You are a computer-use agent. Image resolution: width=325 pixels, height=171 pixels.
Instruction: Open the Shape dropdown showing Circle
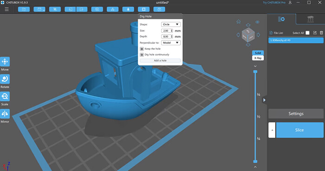171,24
